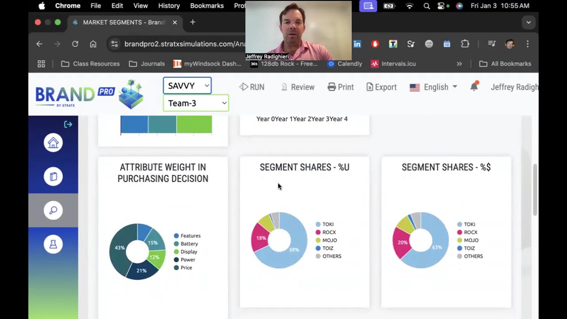Open the red hand ad-blocker extension
The image size is (567, 319).
click(375, 44)
